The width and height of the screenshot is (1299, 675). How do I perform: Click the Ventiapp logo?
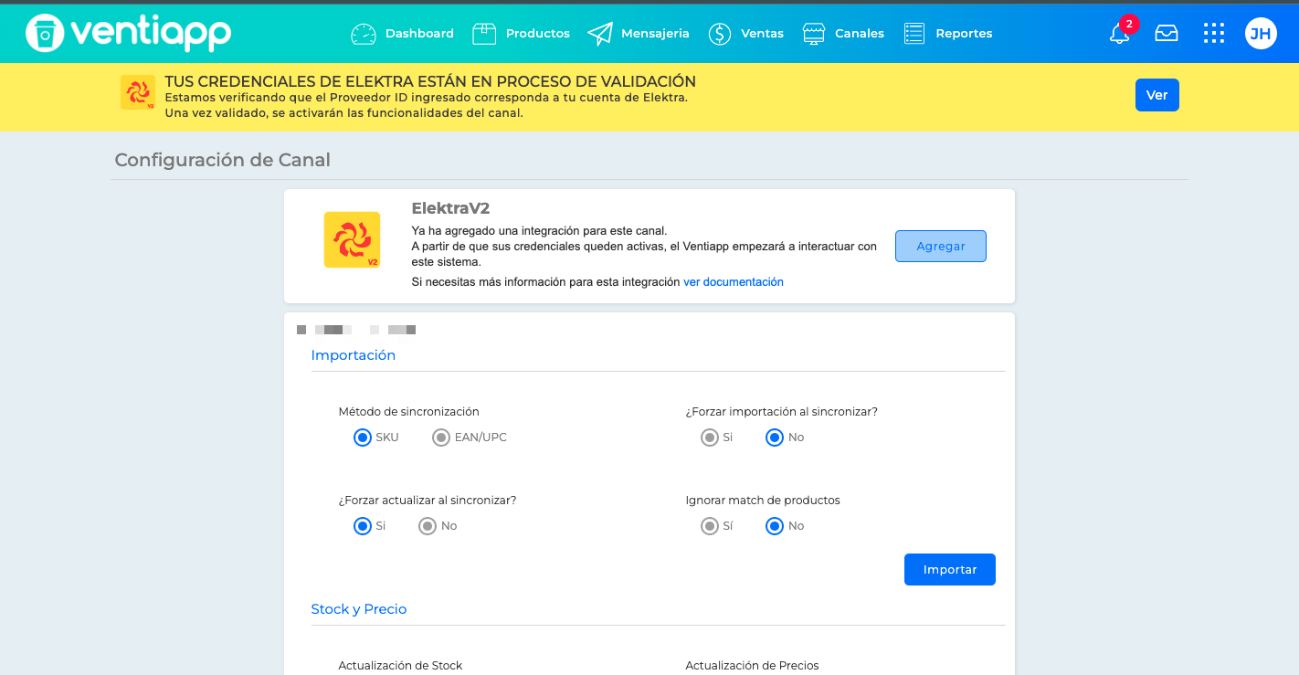pyautogui.click(x=129, y=33)
